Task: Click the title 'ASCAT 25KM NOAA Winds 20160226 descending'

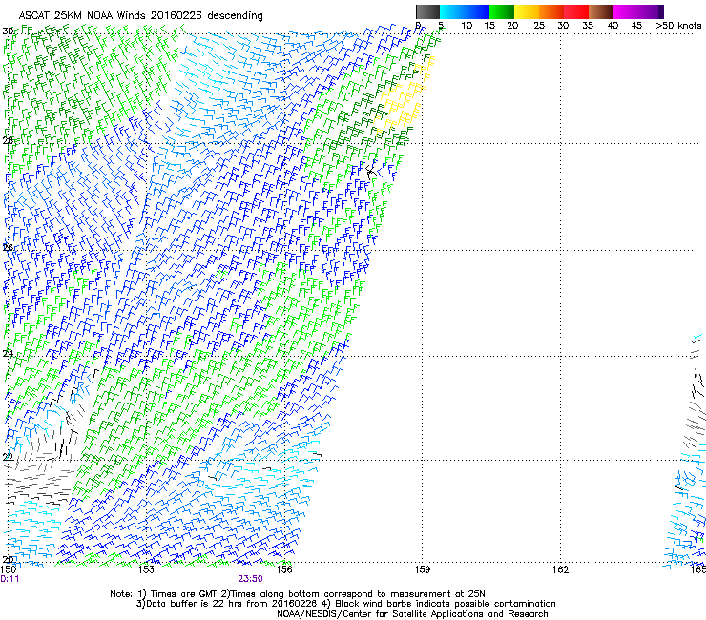Action: [x=140, y=16]
